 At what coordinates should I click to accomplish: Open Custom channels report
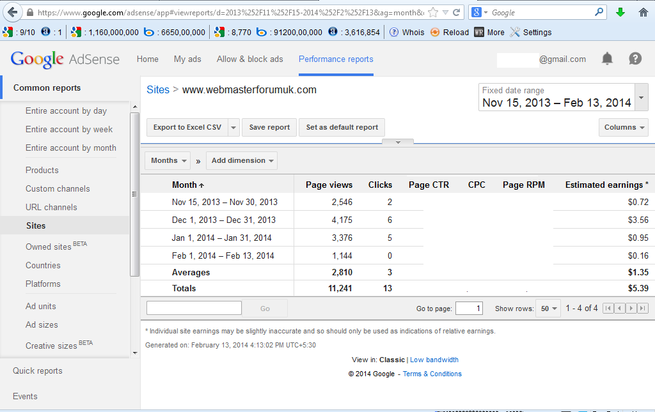click(58, 188)
